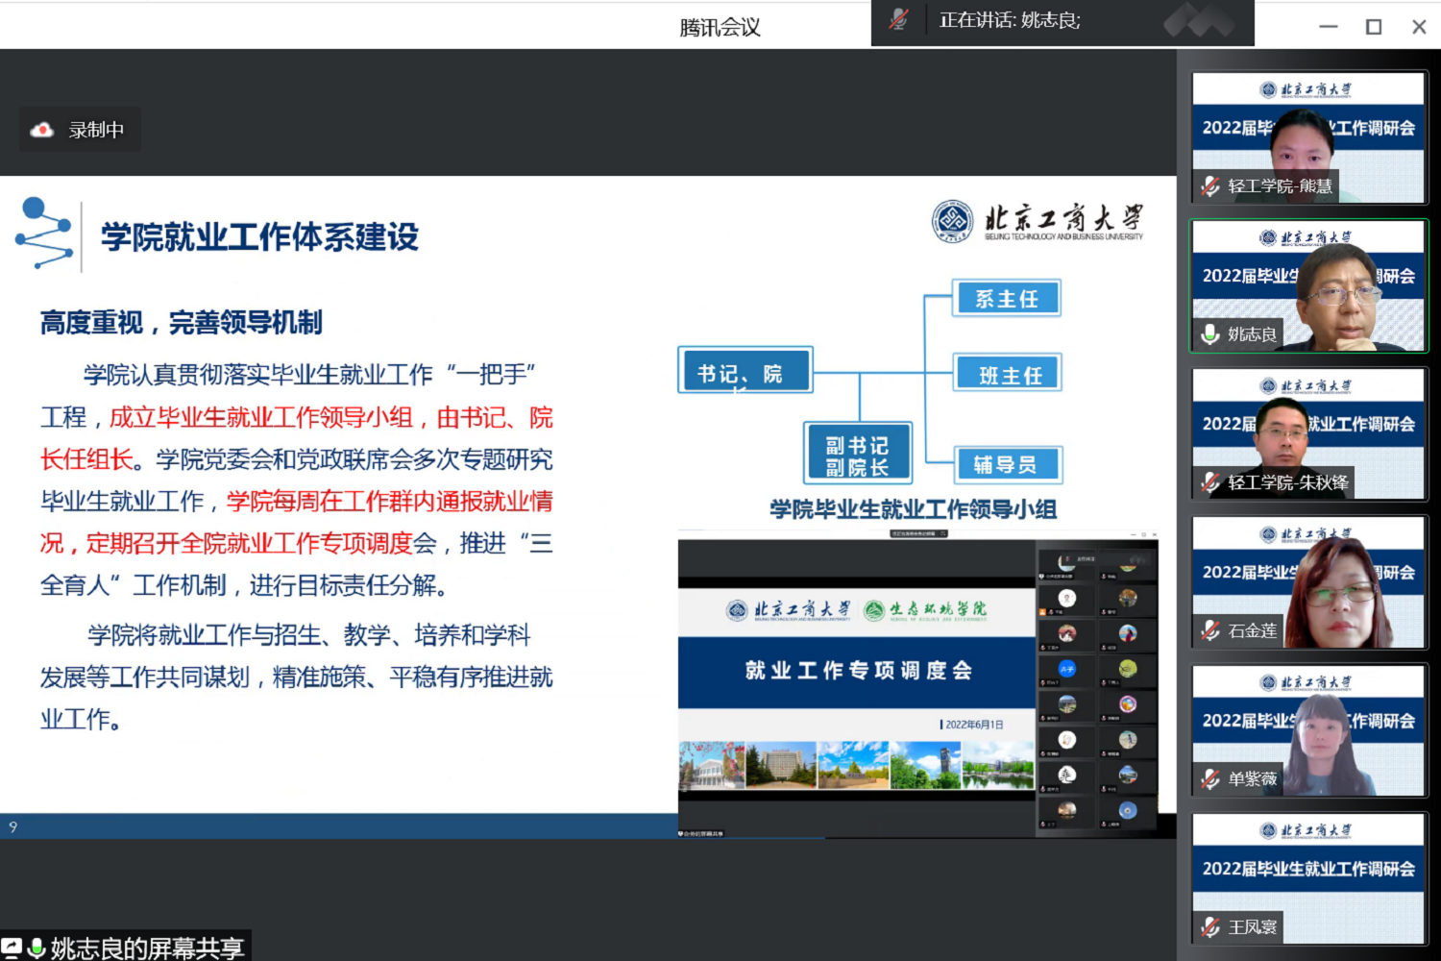Click the cloud recording icon beside 录制中

point(42,130)
